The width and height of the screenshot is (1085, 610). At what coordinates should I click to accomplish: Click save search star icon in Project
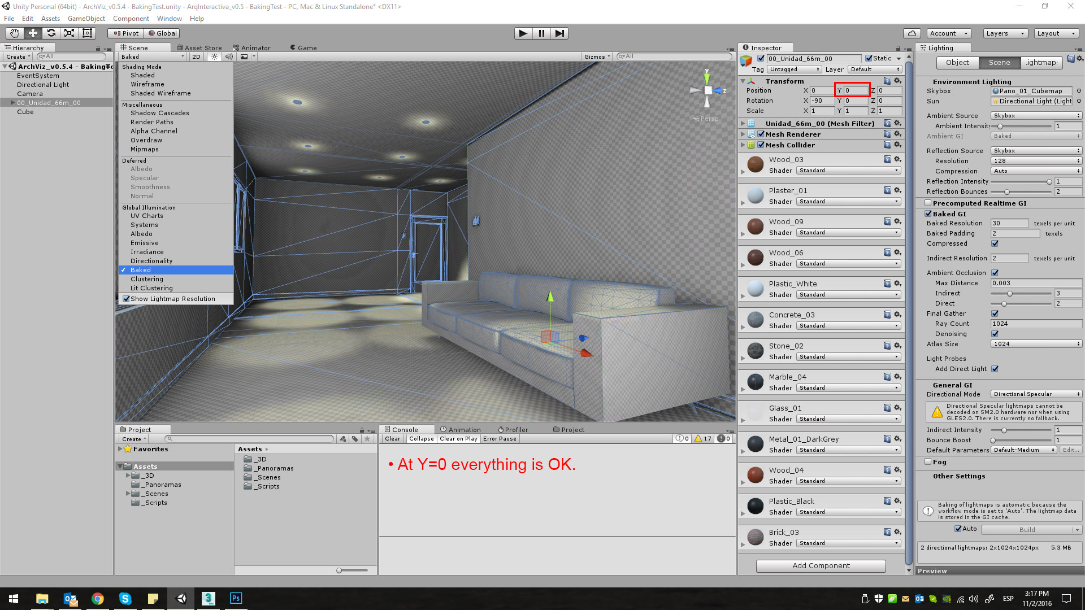tap(367, 439)
